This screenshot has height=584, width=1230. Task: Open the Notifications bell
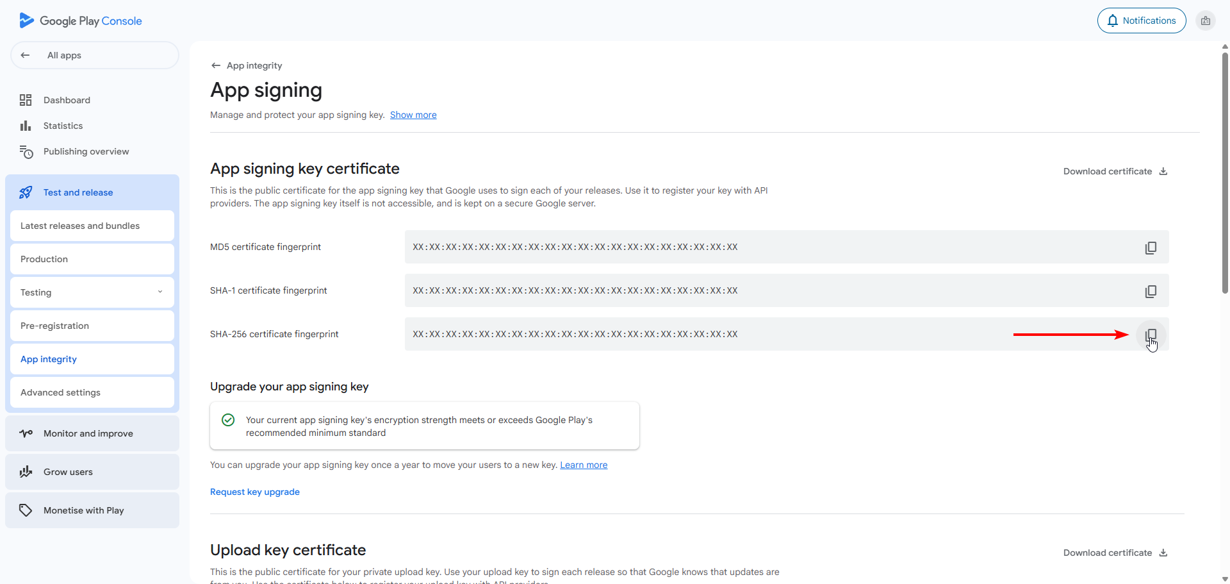1113,20
